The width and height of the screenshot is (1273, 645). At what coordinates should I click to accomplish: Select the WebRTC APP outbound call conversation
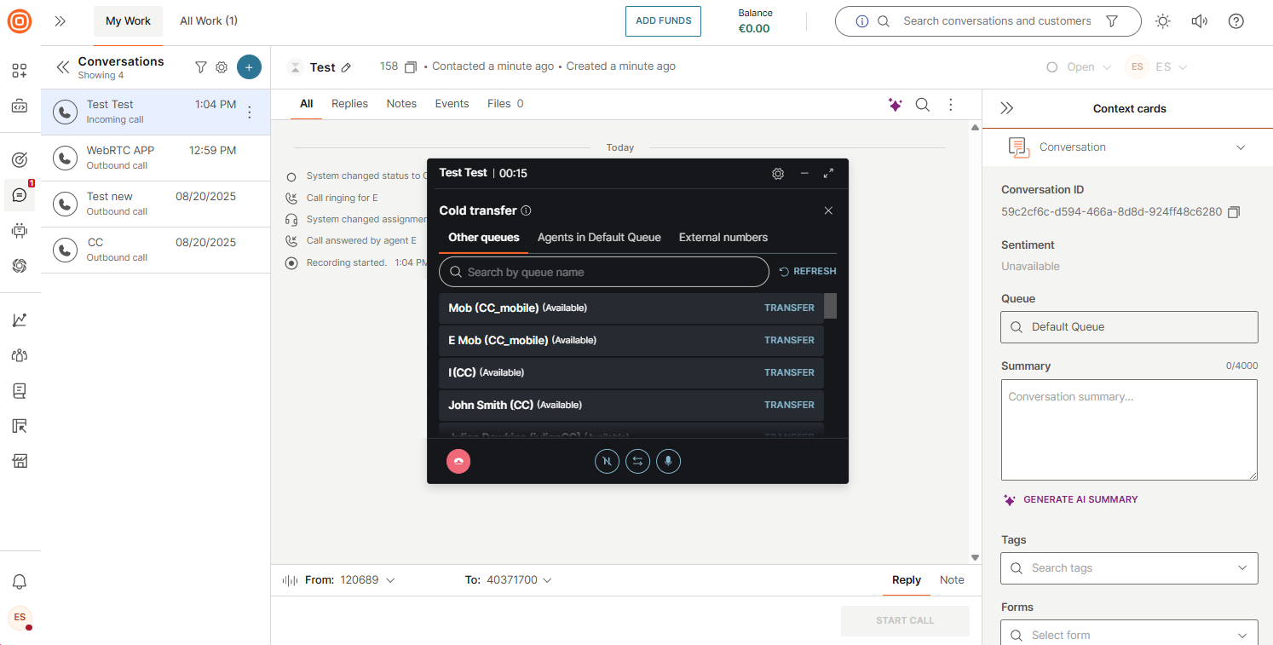(x=156, y=158)
